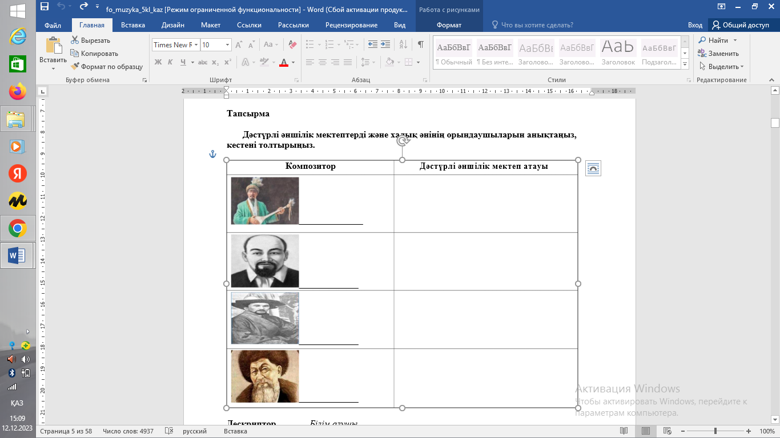Image resolution: width=780 pixels, height=438 pixels.
Task: Click the Format Painter (Формат по образцу) icon
Action: click(75, 67)
